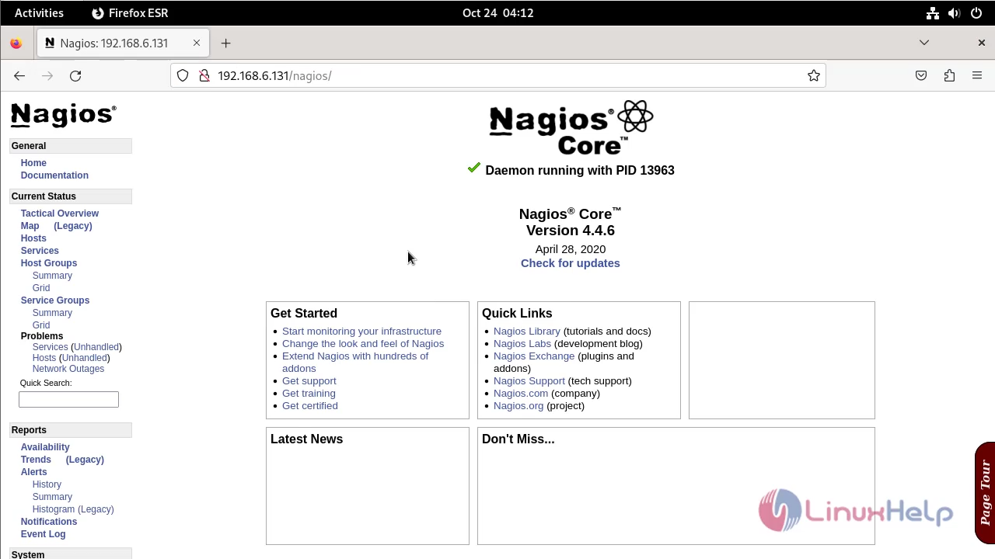995x559 pixels.
Task: Go back with the browser back arrow
Action: (19, 75)
